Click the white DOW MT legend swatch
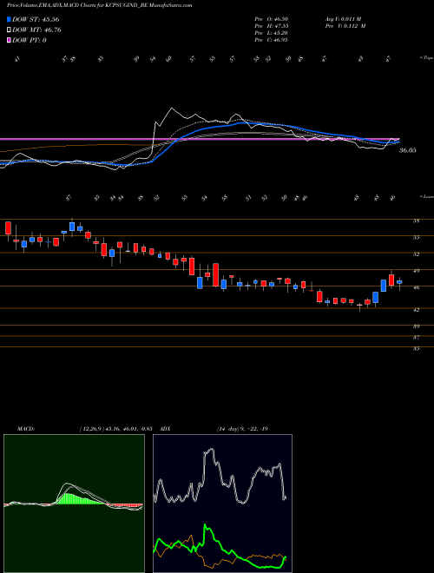 [9, 30]
